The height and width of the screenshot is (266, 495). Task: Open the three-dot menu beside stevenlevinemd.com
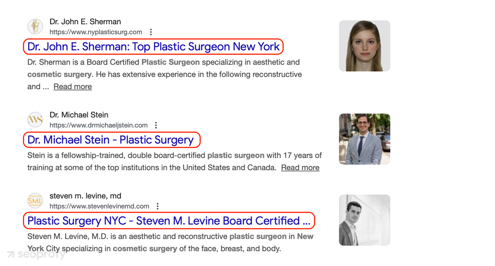(x=157, y=206)
